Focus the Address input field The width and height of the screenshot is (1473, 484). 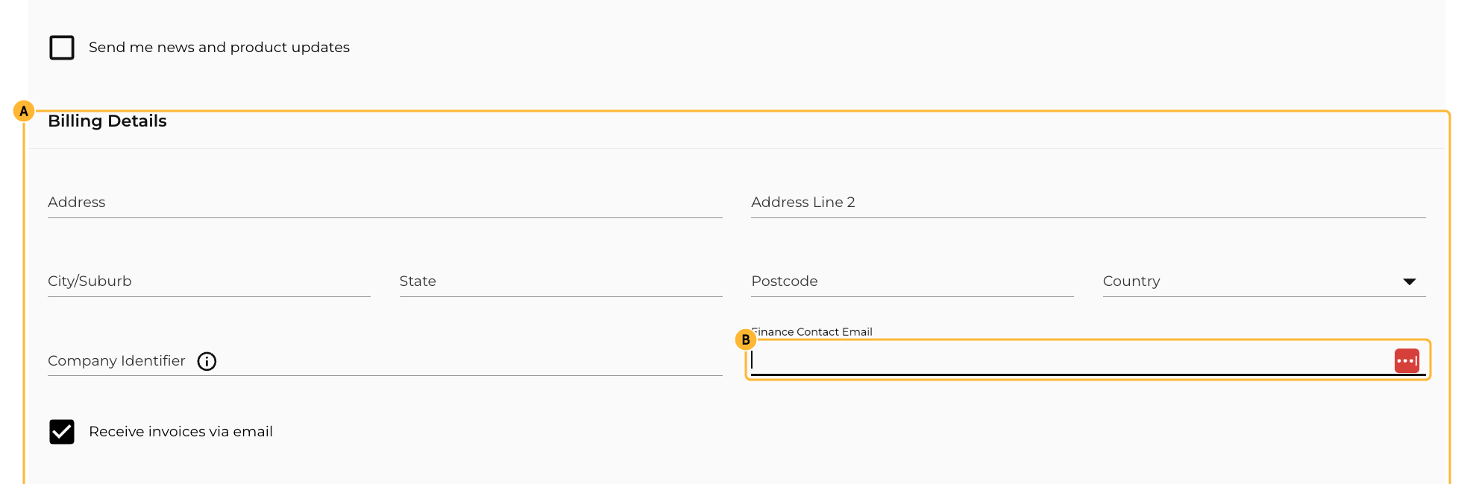point(385,203)
